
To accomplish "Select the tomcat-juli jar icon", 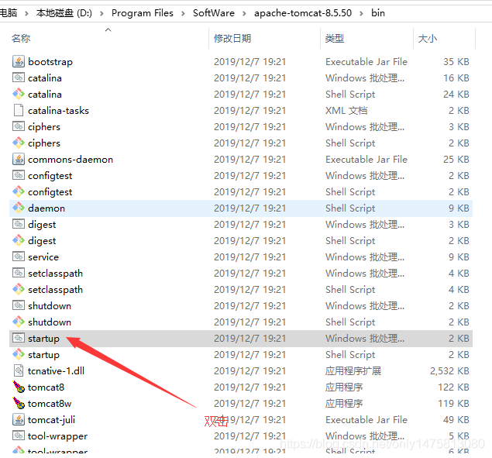I will (19, 420).
